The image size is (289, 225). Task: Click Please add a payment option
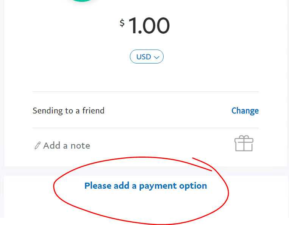145,186
